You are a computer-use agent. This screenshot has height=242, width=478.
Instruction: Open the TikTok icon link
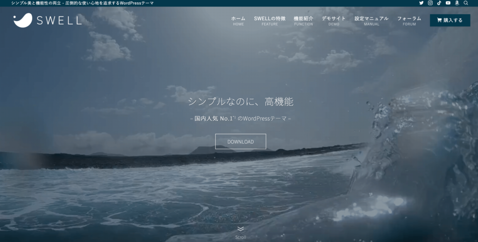(x=439, y=3)
